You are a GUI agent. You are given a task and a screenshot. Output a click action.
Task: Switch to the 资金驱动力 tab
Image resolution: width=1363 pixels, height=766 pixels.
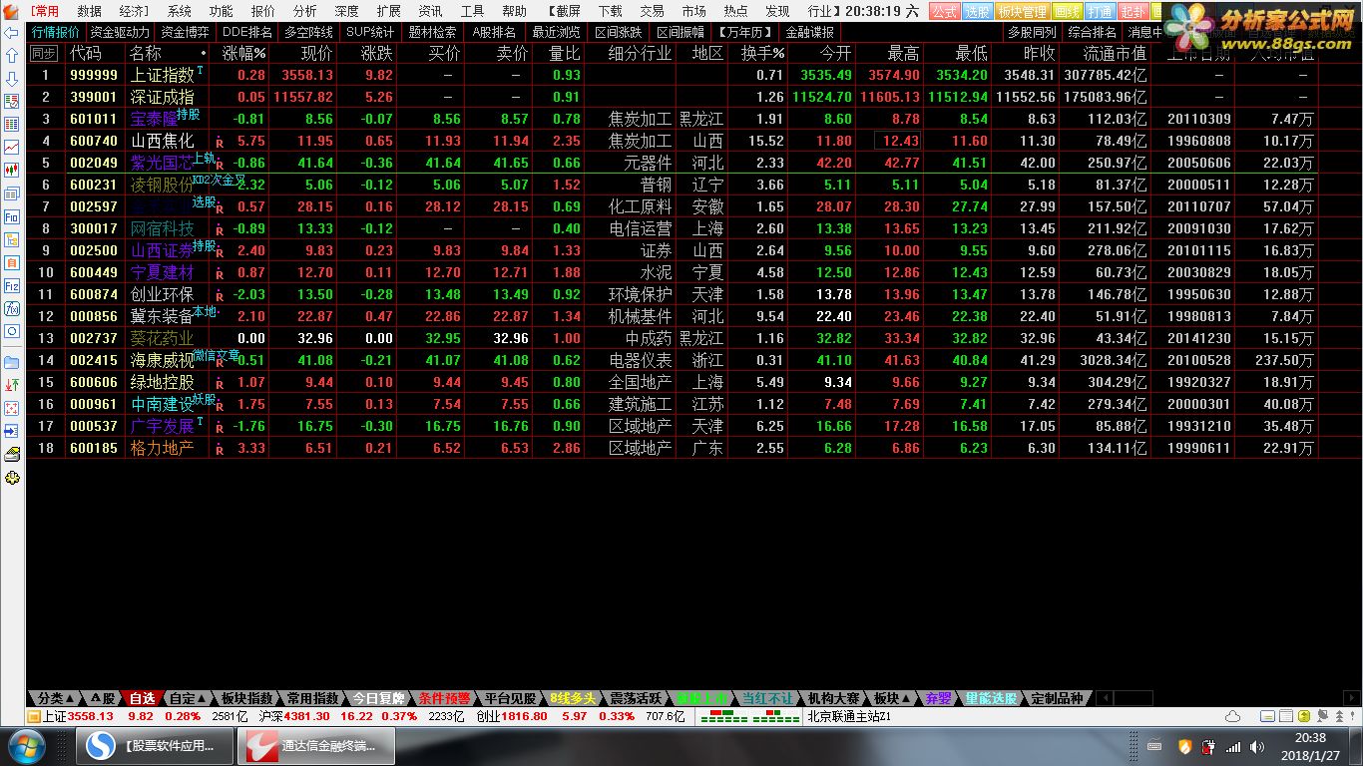[x=120, y=32]
